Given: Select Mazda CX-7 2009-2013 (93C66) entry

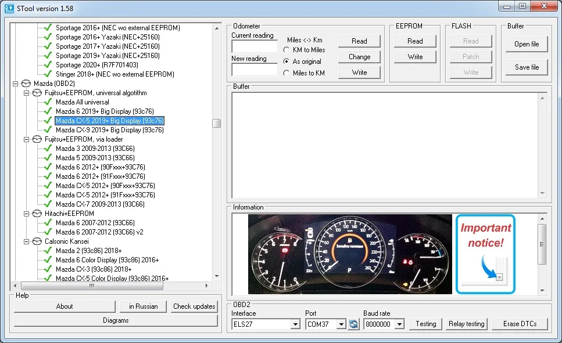Looking at the screenshot, I should [x=100, y=204].
